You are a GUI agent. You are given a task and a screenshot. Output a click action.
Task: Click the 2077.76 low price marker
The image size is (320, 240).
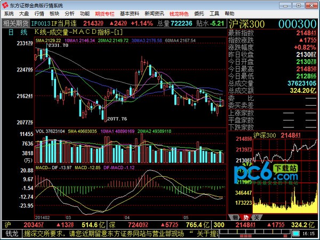[117, 119]
